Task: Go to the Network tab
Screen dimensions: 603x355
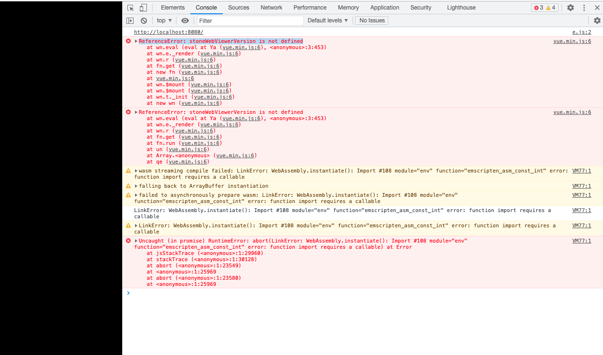Action: point(271,8)
